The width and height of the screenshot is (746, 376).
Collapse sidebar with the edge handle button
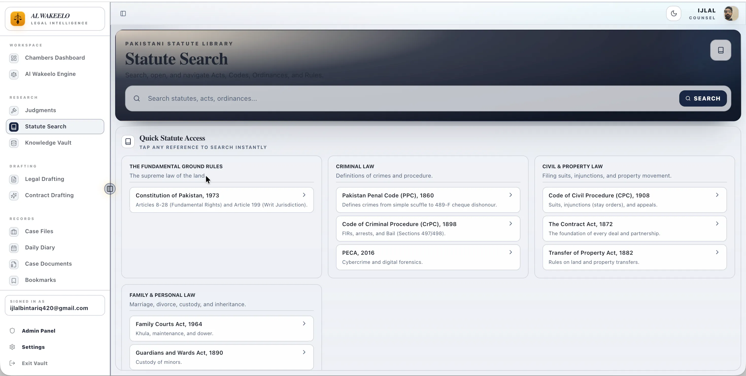coord(110,189)
